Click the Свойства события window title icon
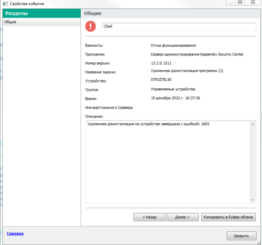262x245 pixels. click(5, 3)
